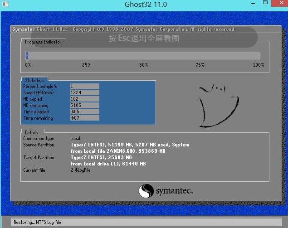Click the Percent complete label

tap(40, 86)
